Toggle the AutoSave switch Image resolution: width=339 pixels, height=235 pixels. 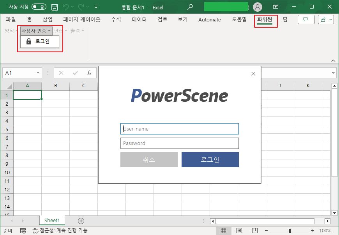(39, 7)
